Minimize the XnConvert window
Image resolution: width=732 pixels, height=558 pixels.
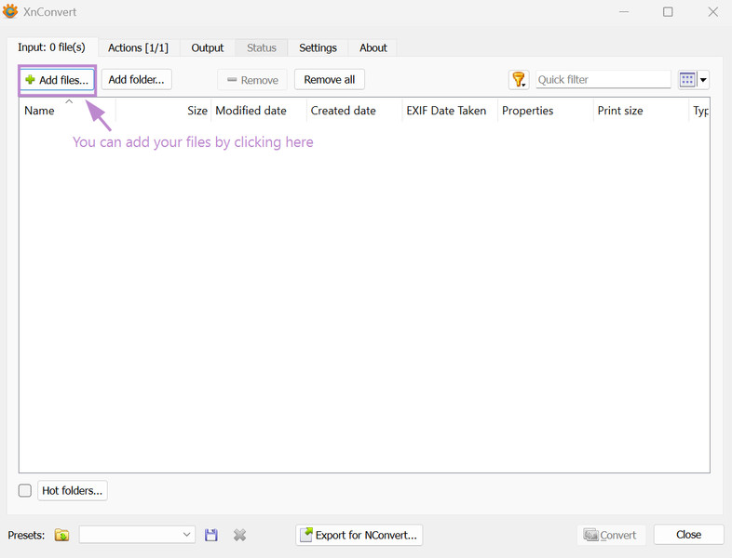click(624, 12)
